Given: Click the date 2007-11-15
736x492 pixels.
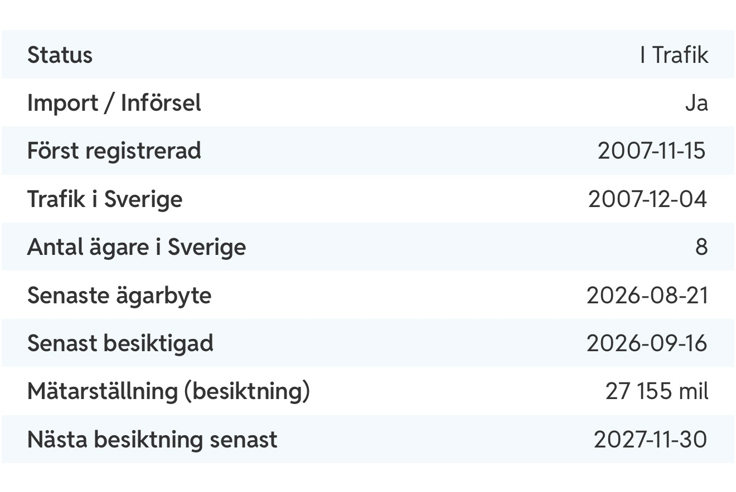Looking at the screenshot, I should (652, 151).
